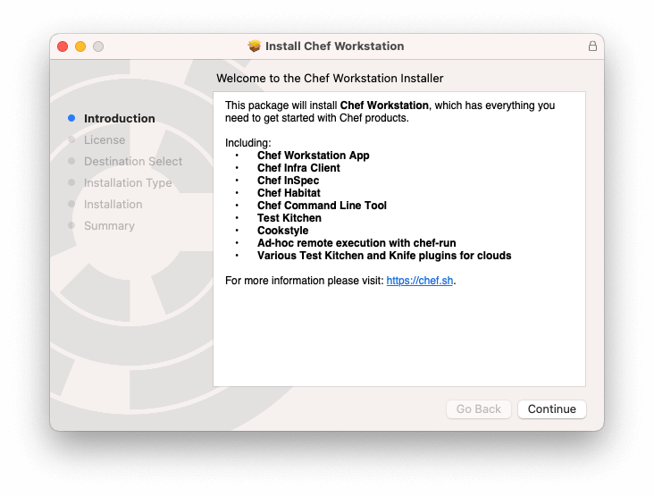Click the Welcome to Chef Workstation Installer heading
Screen dimensions: 654x497
(x=330, y=79)
